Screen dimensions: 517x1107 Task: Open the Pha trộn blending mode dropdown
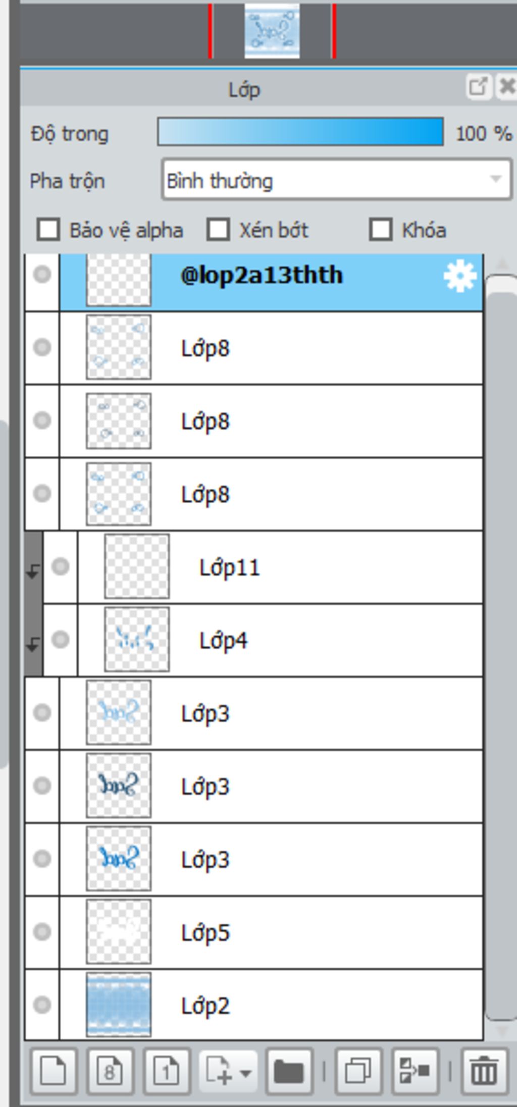pos(337,180)
